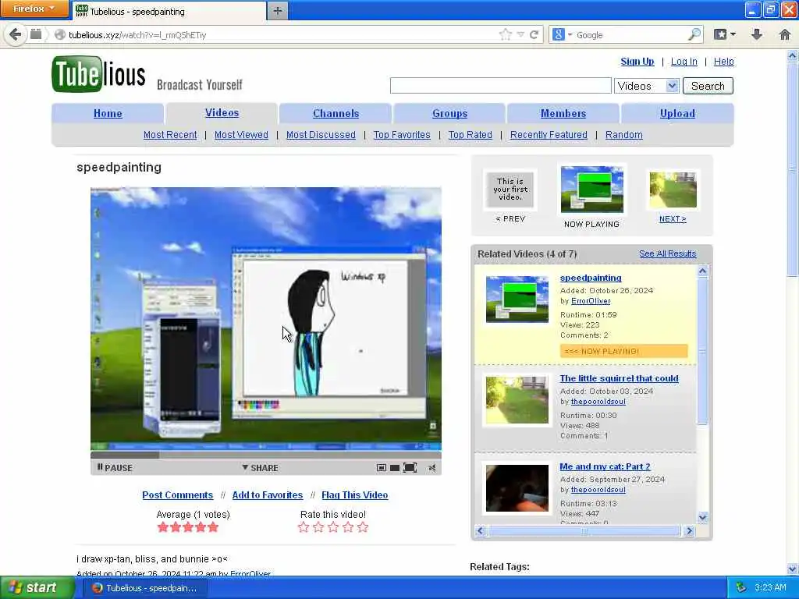Reload the page with the refresh icon

coord(534,34)
